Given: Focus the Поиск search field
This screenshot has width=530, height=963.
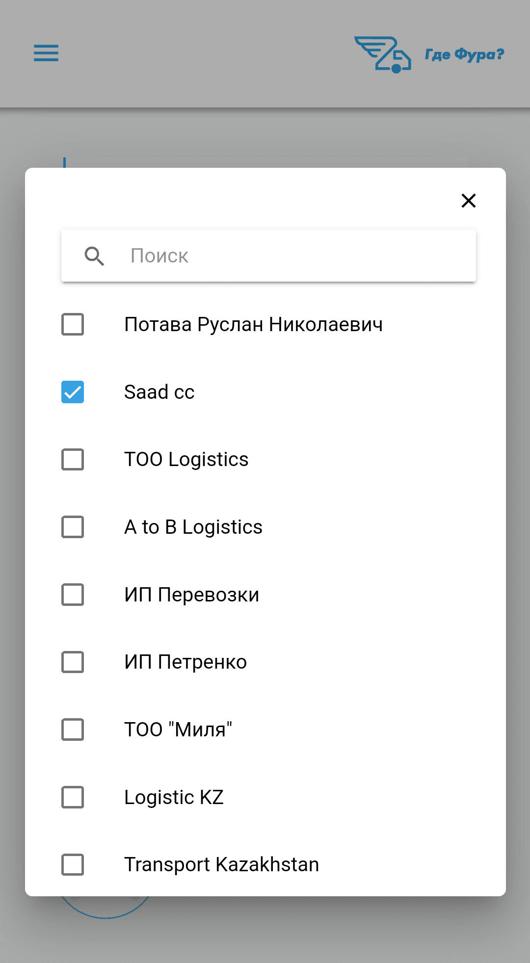Looking at the screenshot, I should 268,256.
